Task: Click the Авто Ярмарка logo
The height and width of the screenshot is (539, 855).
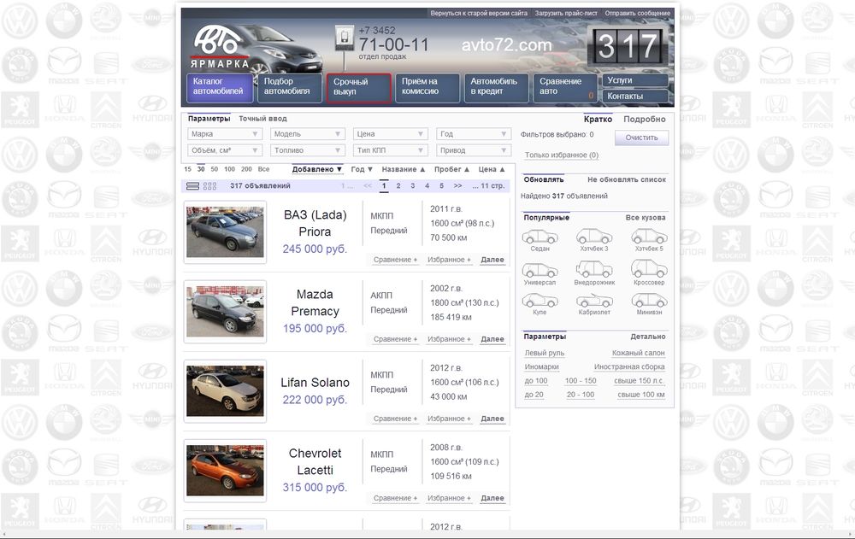Action: (219, 48)
